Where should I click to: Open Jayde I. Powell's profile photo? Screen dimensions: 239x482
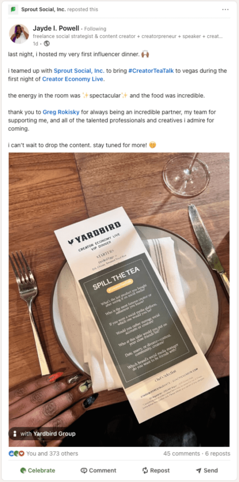click(19, 33)
